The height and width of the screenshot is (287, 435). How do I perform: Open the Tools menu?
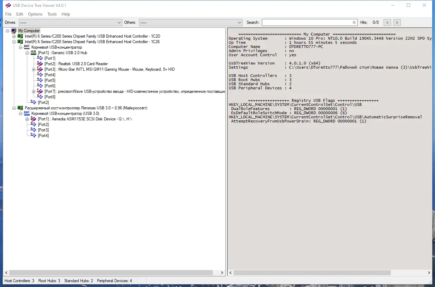pos(52,14)
